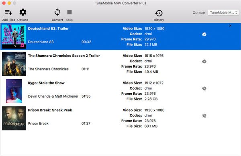
Task: Open settings gear for Deutschland 83: Trailer
Action: [204, 34]
